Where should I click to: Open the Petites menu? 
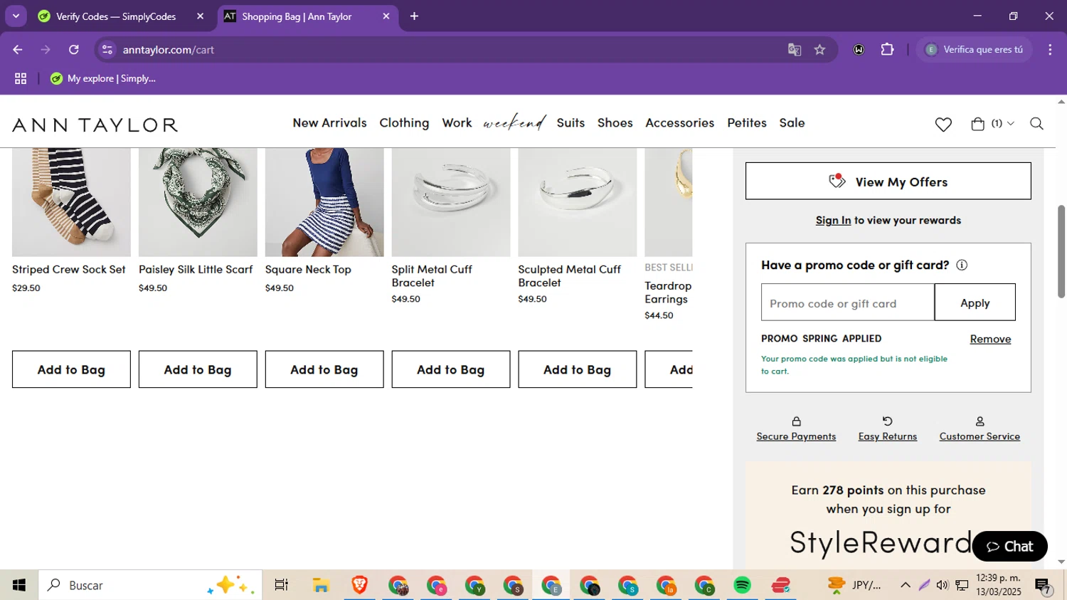(x=747, y=123)
